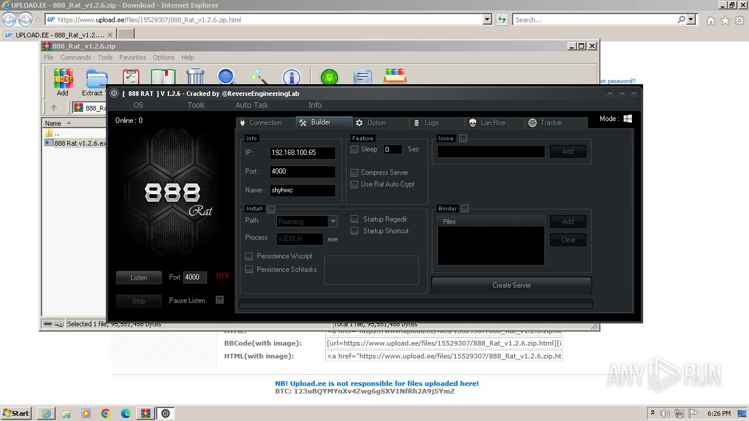749x421 pixels.
Task: Click the 888 RAT taskbar button
Action: click(166, 413)
